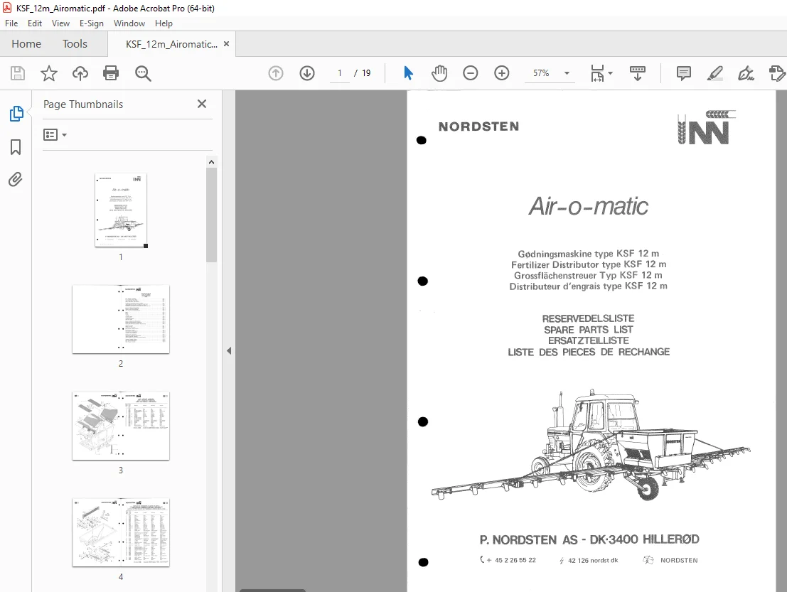The image size is (787, 592).
Task: Select the arrow Selection tool
Action: (408, 73)
